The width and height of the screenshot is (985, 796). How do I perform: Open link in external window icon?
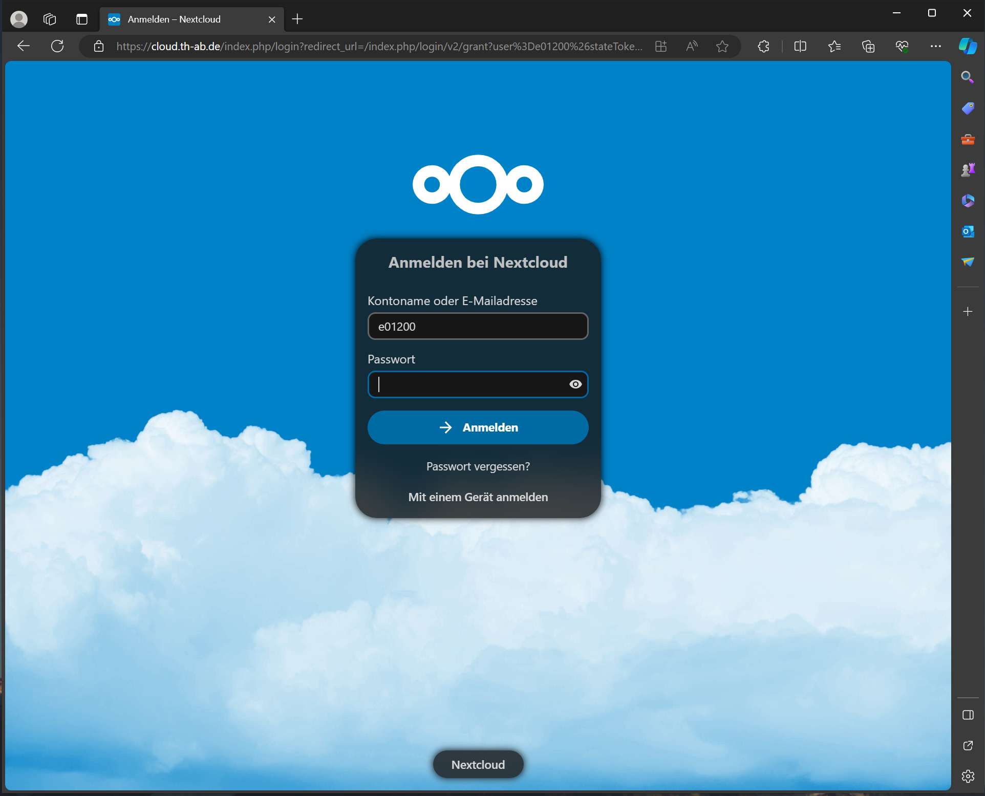point(968,746)
